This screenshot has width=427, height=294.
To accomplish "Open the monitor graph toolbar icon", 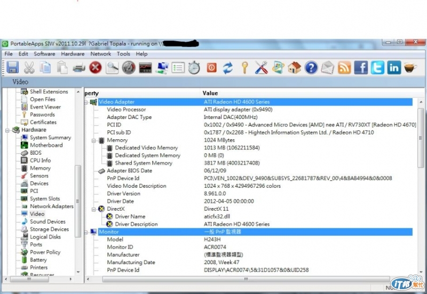I will pyautogui.click(x=145, y=67).
